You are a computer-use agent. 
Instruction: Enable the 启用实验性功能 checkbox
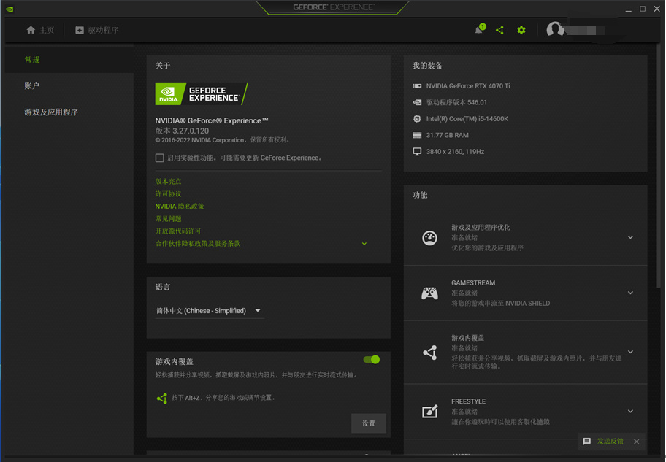pyautogui.click(x=159, y=158)
